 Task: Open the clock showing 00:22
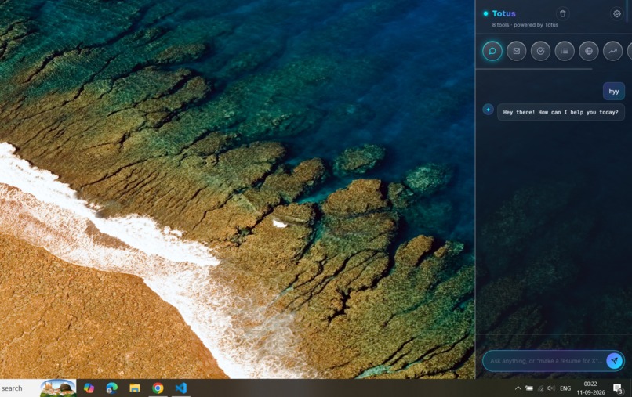590,388
